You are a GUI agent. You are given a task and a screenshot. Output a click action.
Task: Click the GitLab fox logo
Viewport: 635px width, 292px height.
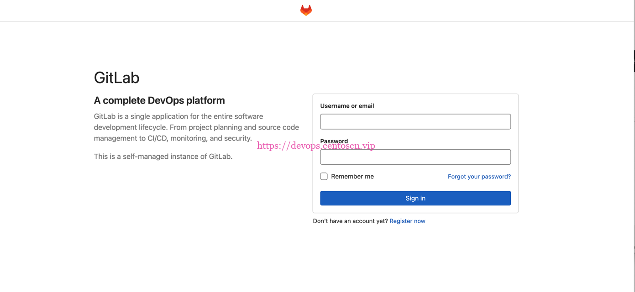306,10
